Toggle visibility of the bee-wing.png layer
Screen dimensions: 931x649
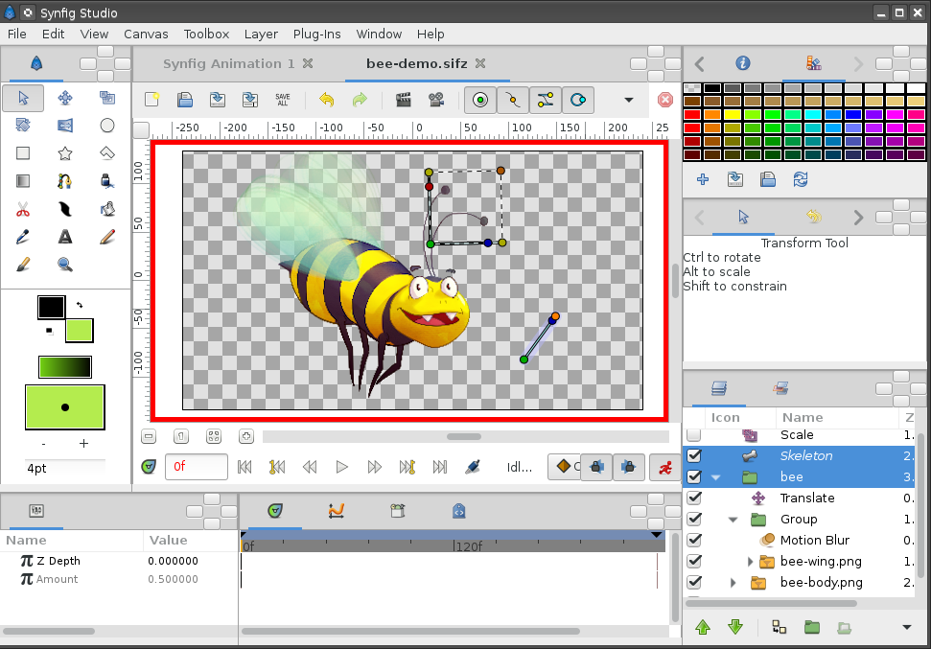pos(692,561)
